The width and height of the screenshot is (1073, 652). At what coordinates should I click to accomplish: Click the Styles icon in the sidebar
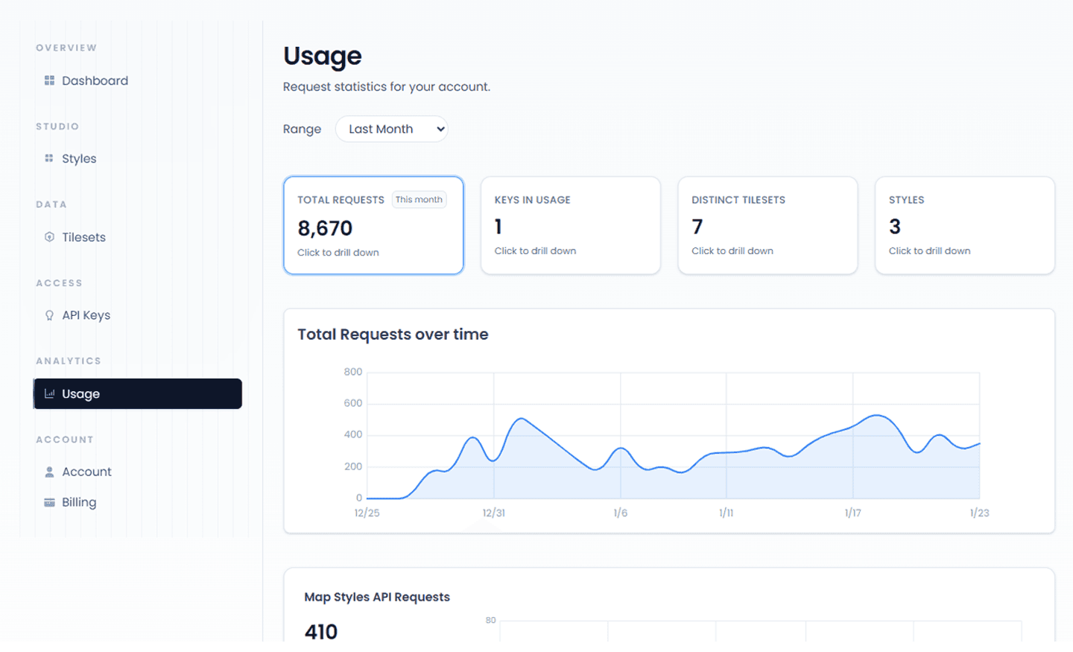[x=49, y=158]
